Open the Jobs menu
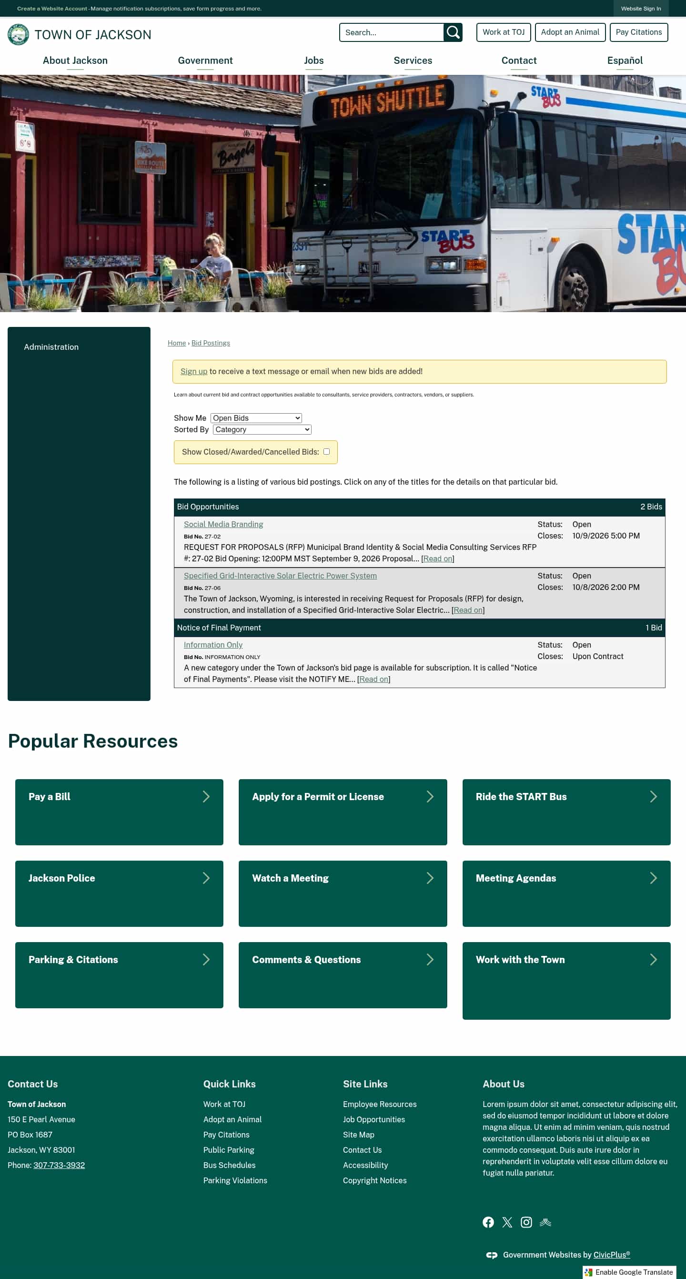The image size is (686, 1279). 314,61
